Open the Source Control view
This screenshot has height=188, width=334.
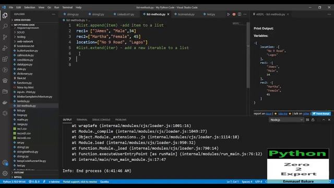pyautogui.click(x=5, y=37)
